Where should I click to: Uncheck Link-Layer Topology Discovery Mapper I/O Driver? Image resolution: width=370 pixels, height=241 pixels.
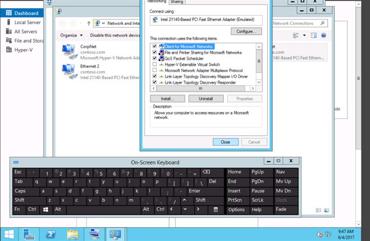click(155, 76)
